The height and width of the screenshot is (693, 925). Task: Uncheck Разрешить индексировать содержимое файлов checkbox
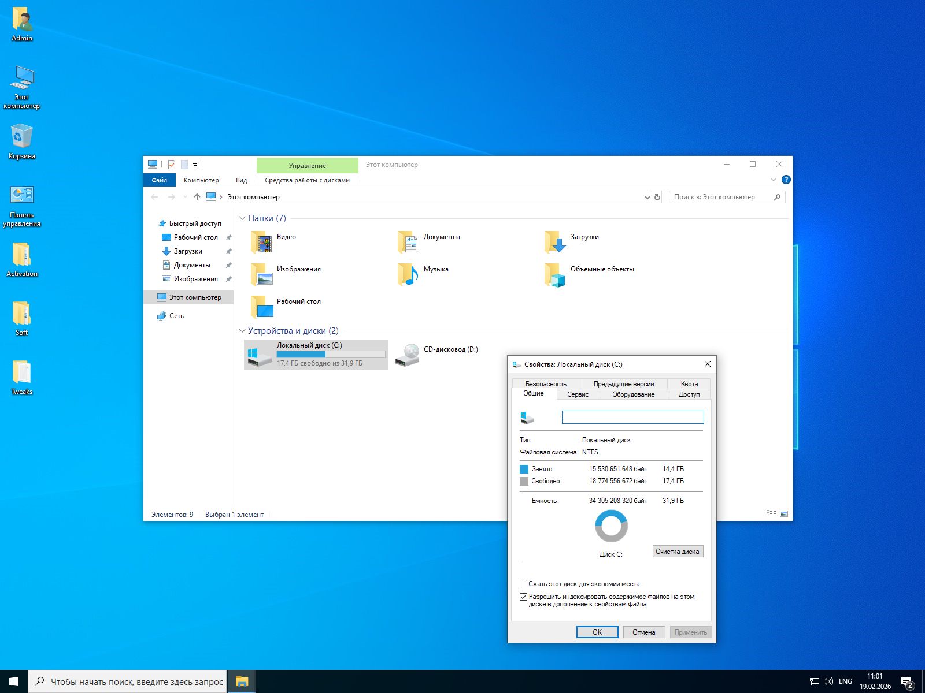pos(524,597)
